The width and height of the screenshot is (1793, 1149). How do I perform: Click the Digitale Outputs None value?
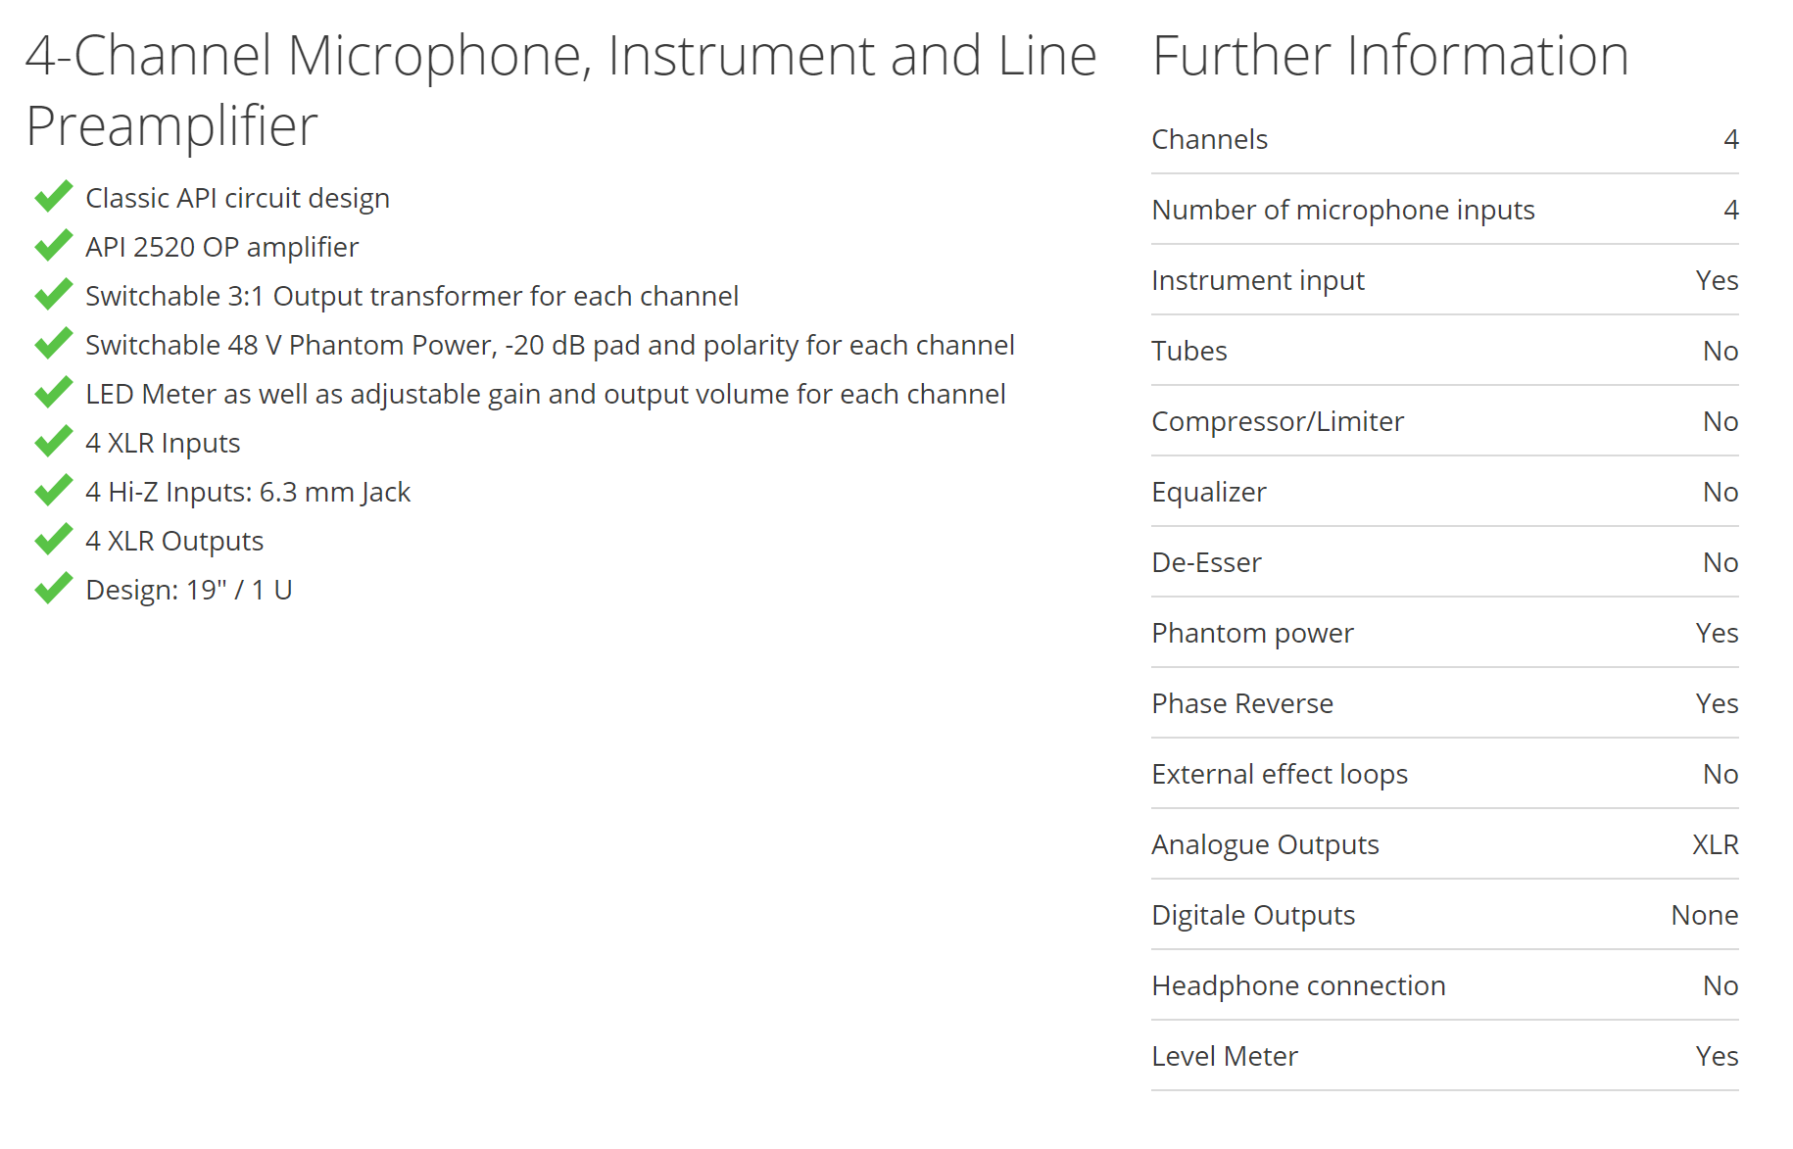1705,915
